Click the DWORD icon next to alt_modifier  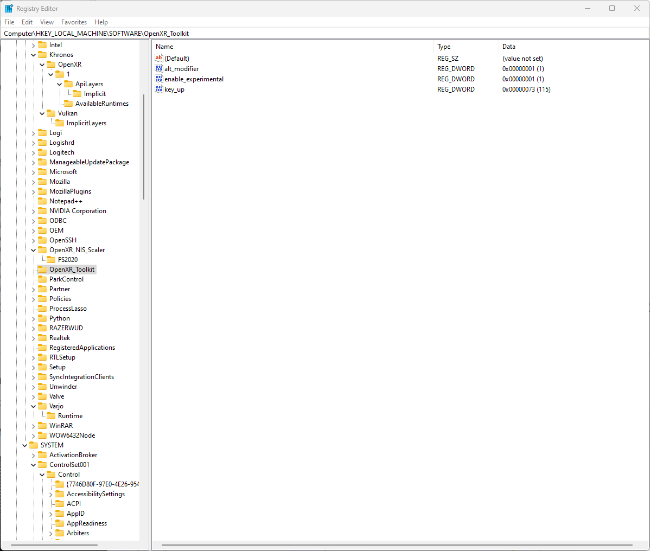(x=159, y=69)
